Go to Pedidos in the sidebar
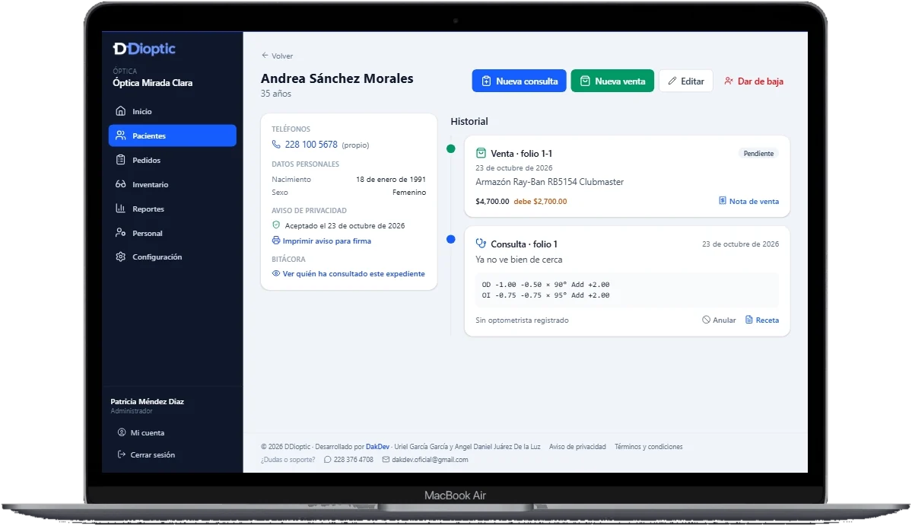912x526 pixels. click(172, 160)
